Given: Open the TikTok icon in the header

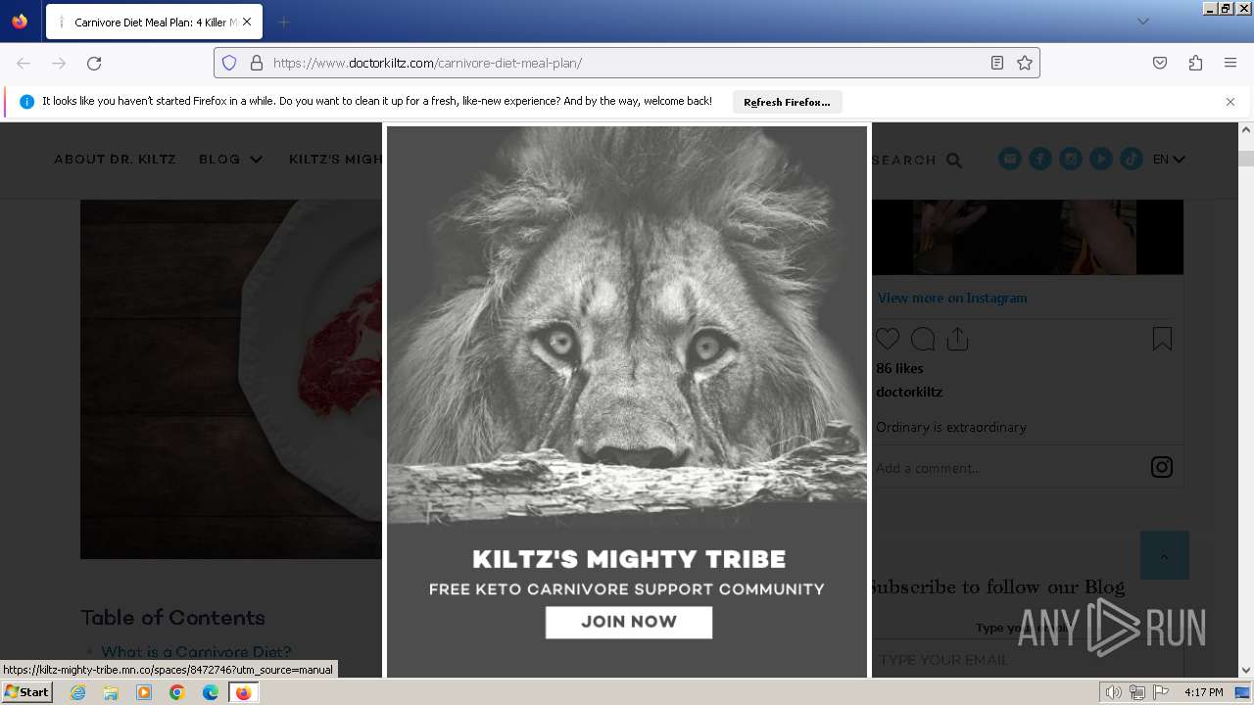Looking at the screenshot, I should pos(1132,159).
